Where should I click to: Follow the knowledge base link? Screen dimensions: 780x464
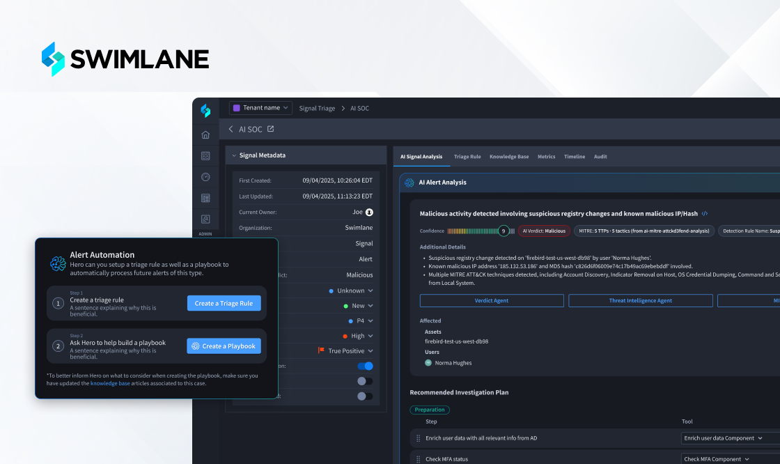(x=110, y=383)
